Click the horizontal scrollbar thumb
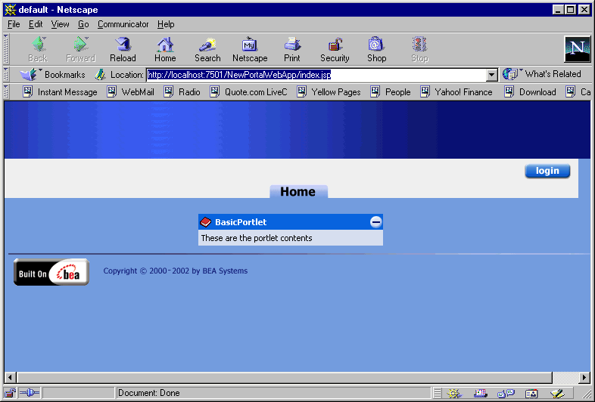595x402 pixels. tap(284, 377)
